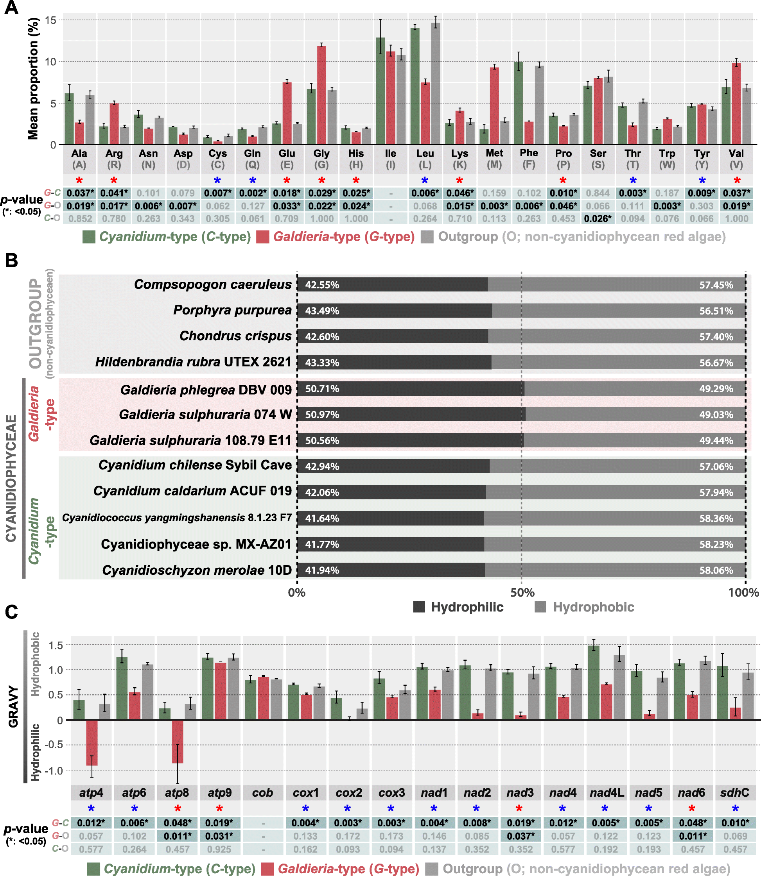Click 'Galdieria sulphuraria 108.79 E11' label
This screenshot has height=876, width=761.
coord(191,440)
